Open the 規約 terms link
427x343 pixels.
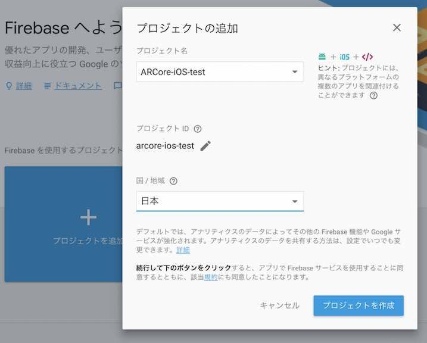click(x=211, y=277)
